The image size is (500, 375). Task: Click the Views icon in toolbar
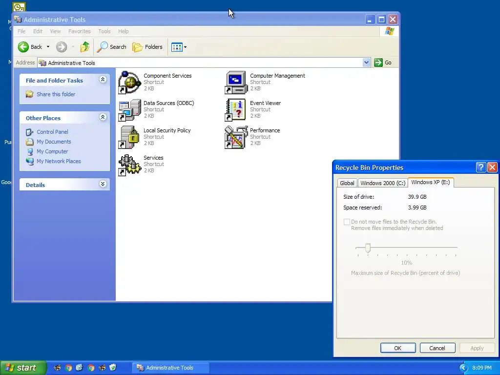pos(177,47)
